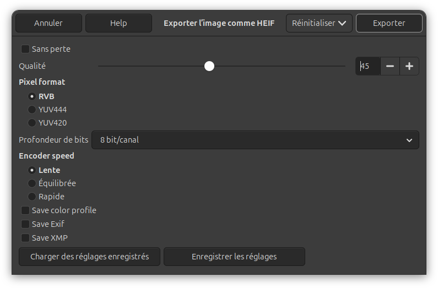
Task: Click the plus button to increase quality
Action: [409, 66]
